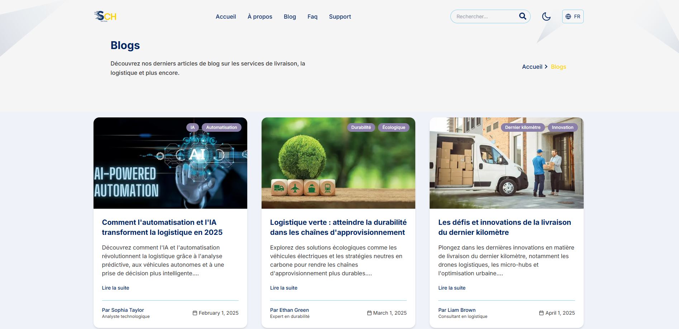Click the calendar icon beside March 1, 2025
The height and width of the screenshot is (329, 679).
369,313
